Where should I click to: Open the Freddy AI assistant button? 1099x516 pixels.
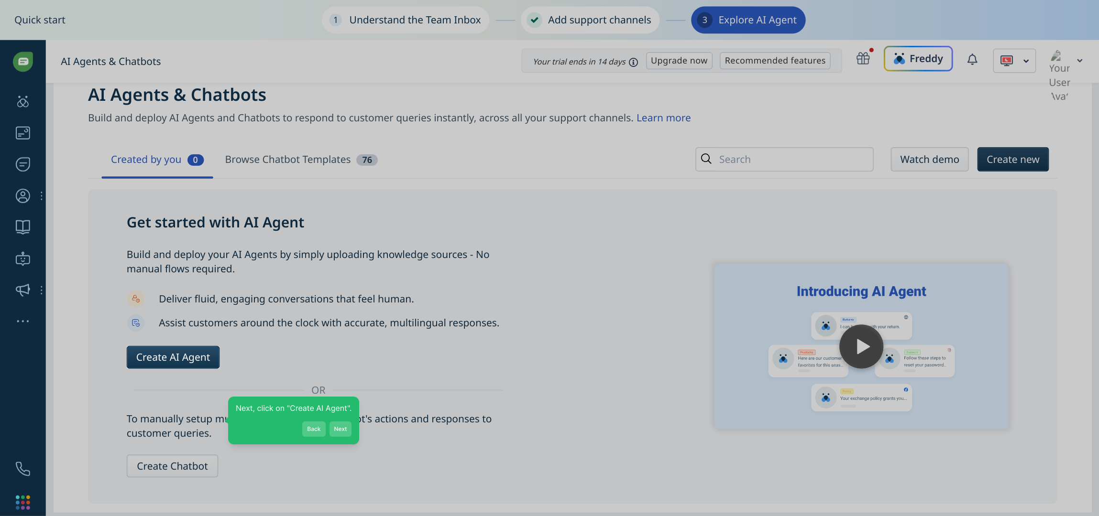pos(918,59)
